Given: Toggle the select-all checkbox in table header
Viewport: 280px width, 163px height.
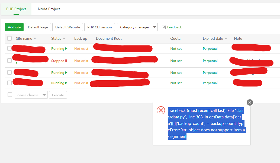Looking at the screenshot, I should pyautogui.click(x=9, y=38).
